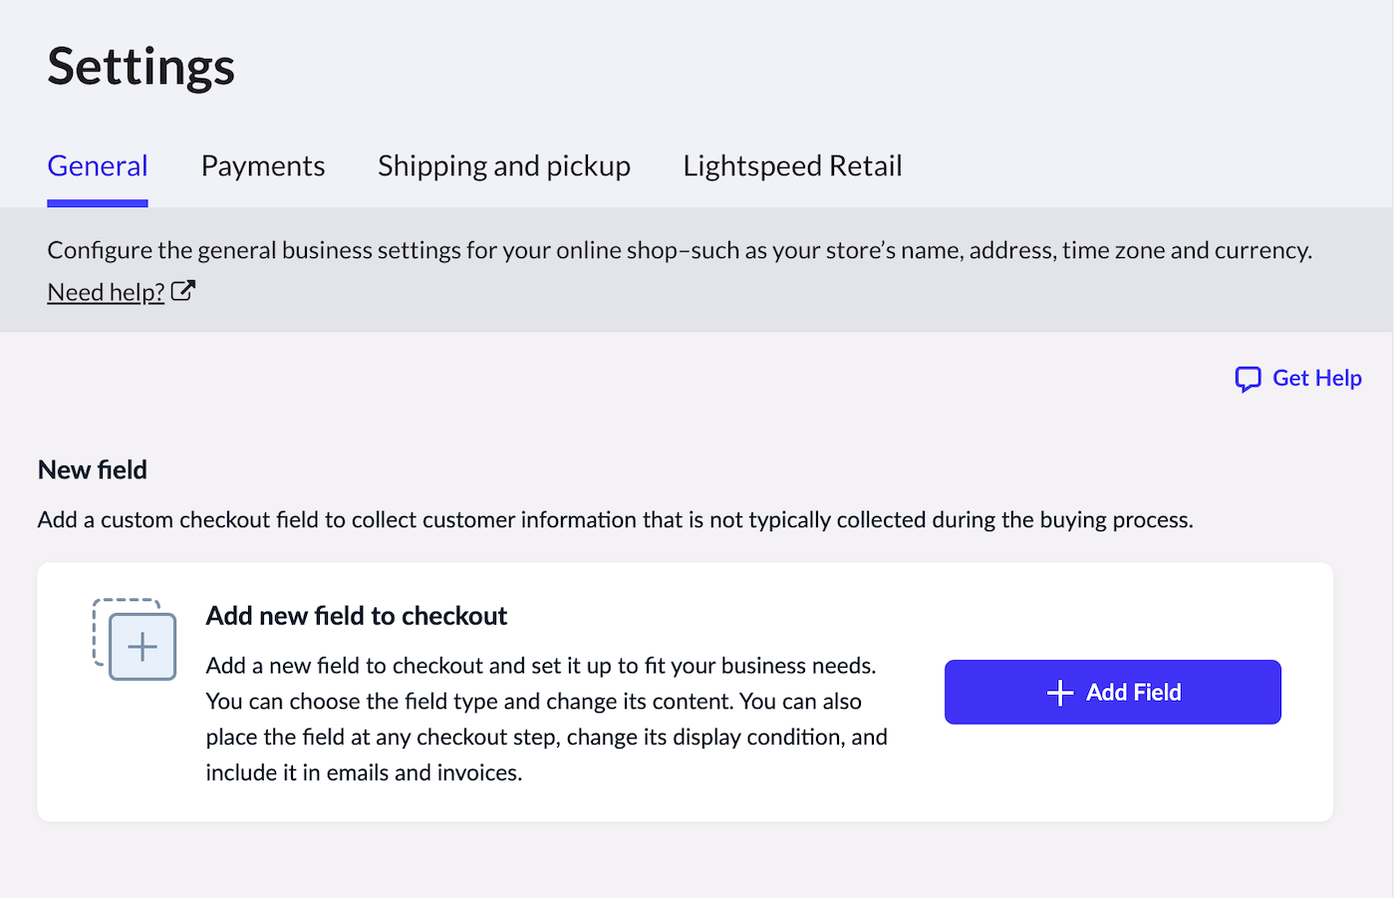Click the Settings page heading
This screenshot has height=898, width=1395.
[x=140, y=67]
